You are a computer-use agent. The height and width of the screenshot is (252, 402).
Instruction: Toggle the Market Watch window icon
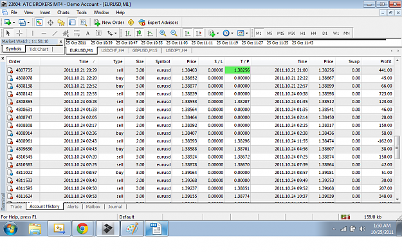(39, 23)
